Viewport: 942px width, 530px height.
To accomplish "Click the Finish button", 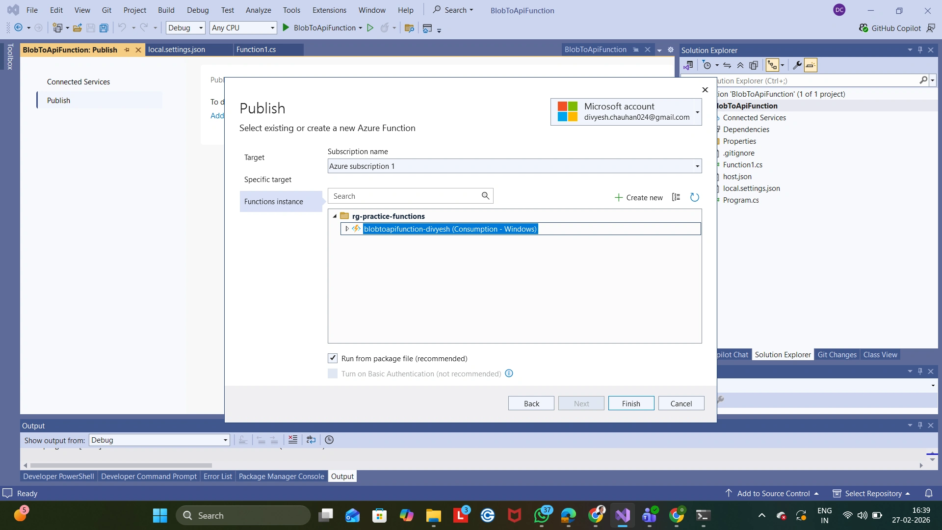I will coord(631,403).
